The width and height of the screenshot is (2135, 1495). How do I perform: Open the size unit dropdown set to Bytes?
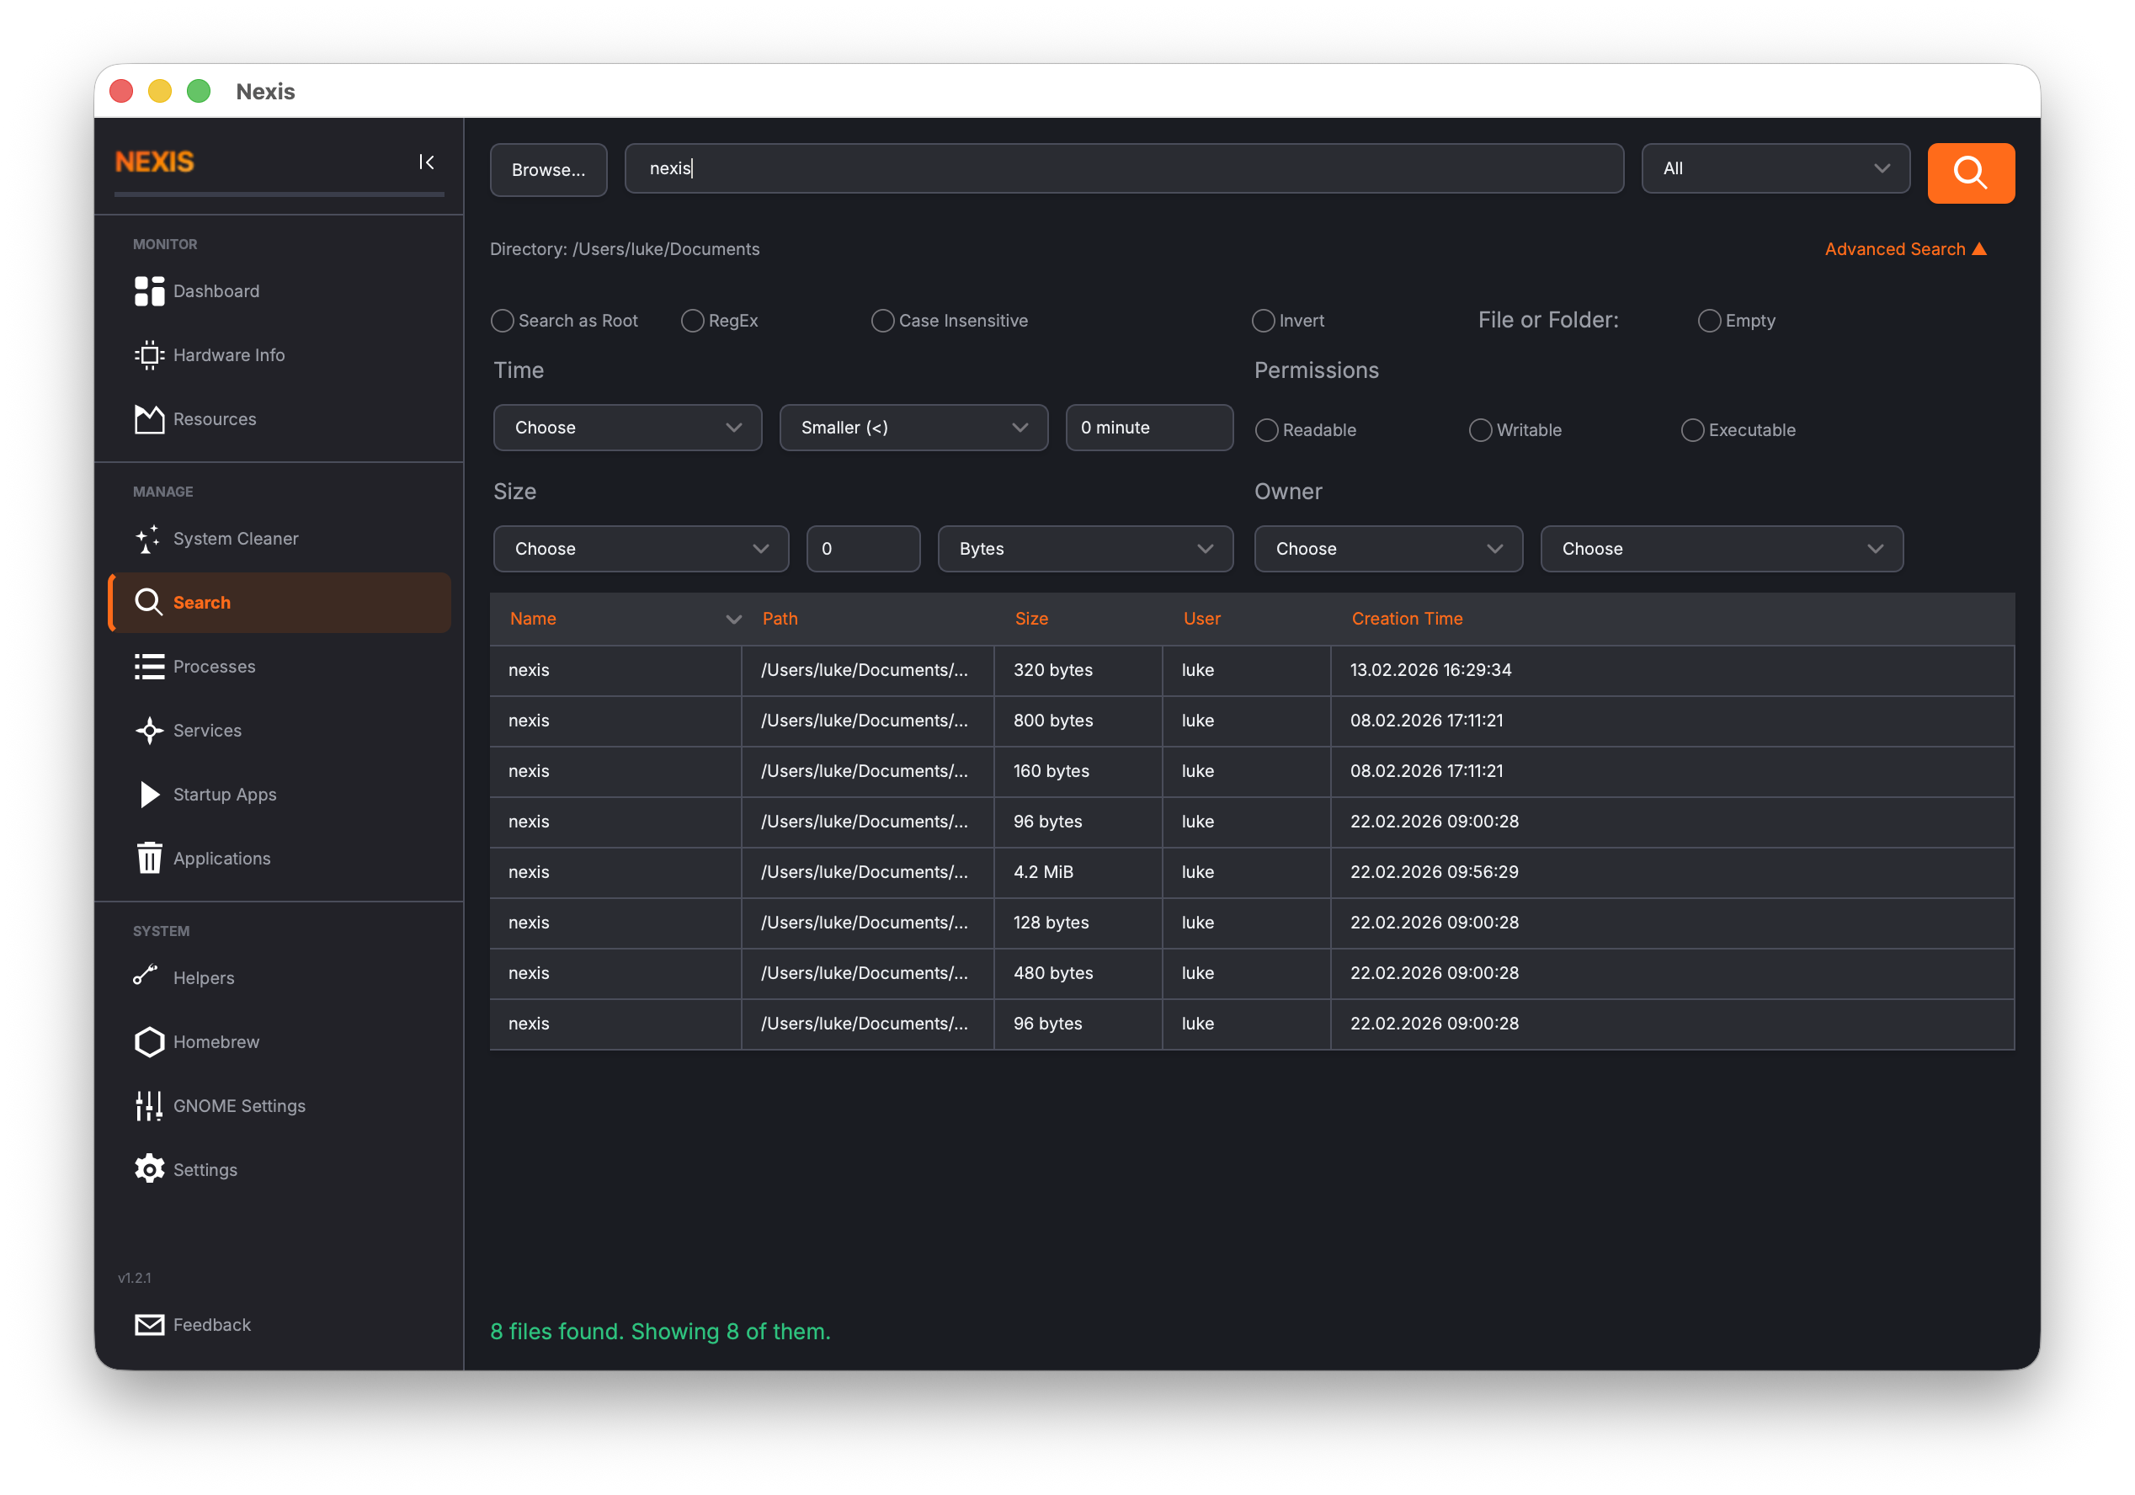(1084, 549)
